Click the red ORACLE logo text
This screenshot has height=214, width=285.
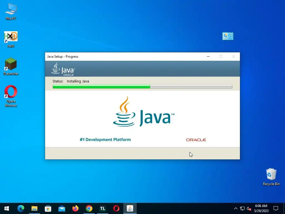click(196, 140)
